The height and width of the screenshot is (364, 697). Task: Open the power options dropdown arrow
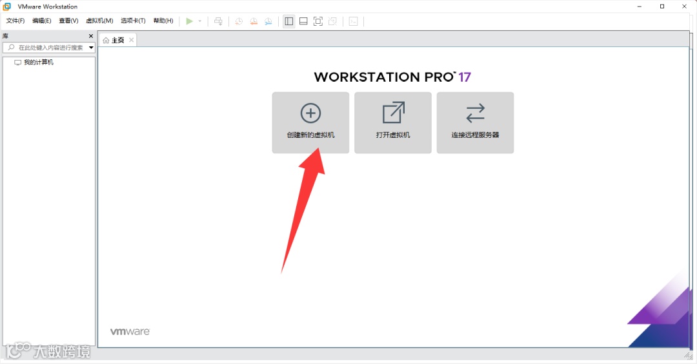(199, 21)
